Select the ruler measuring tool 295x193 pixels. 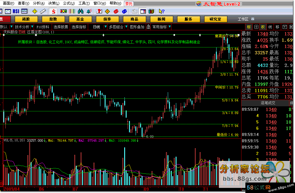coord(43,11)
